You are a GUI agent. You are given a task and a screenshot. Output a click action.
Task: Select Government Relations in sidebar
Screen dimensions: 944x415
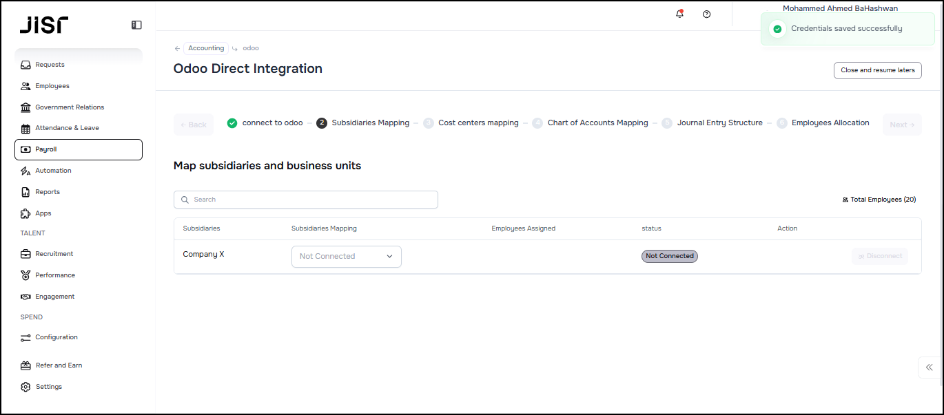[x=70, y=107]
